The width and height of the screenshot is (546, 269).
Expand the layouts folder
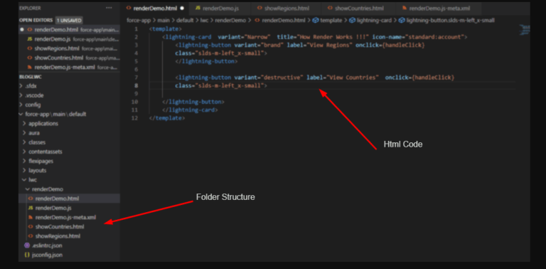[69, 170]
